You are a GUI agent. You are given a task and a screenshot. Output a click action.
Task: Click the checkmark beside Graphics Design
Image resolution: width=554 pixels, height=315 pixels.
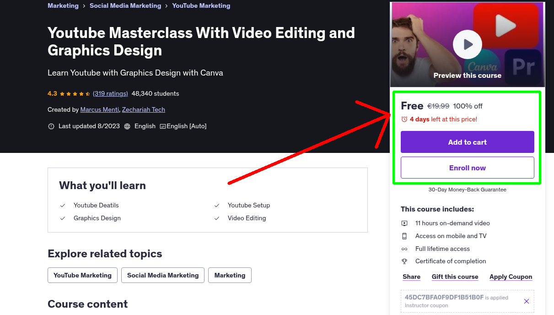pos(63,218)
